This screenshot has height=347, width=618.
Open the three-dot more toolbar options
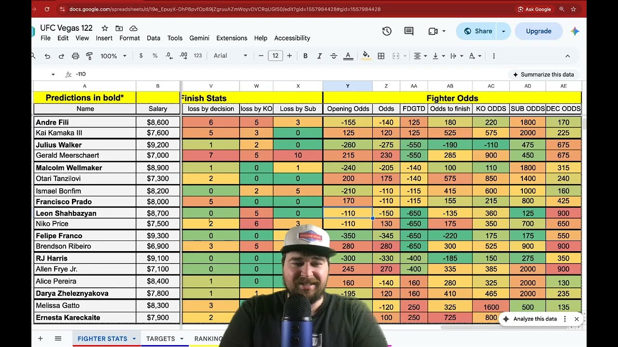point(493,56)
